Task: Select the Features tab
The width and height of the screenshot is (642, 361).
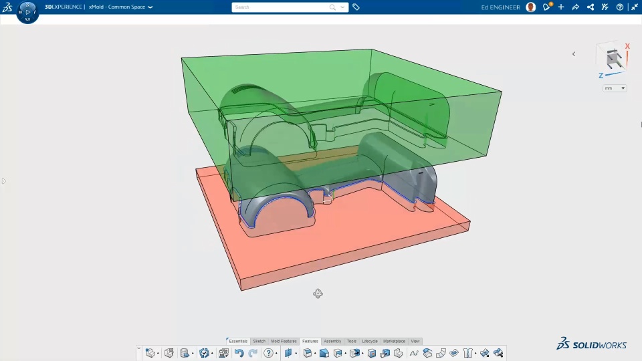Action: point(310,341)
